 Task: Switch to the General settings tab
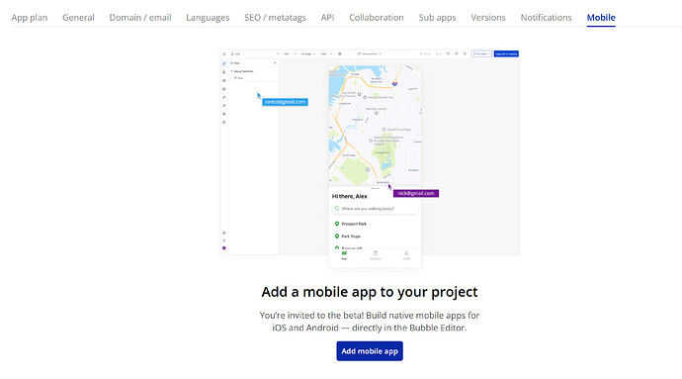click(78, 18)
